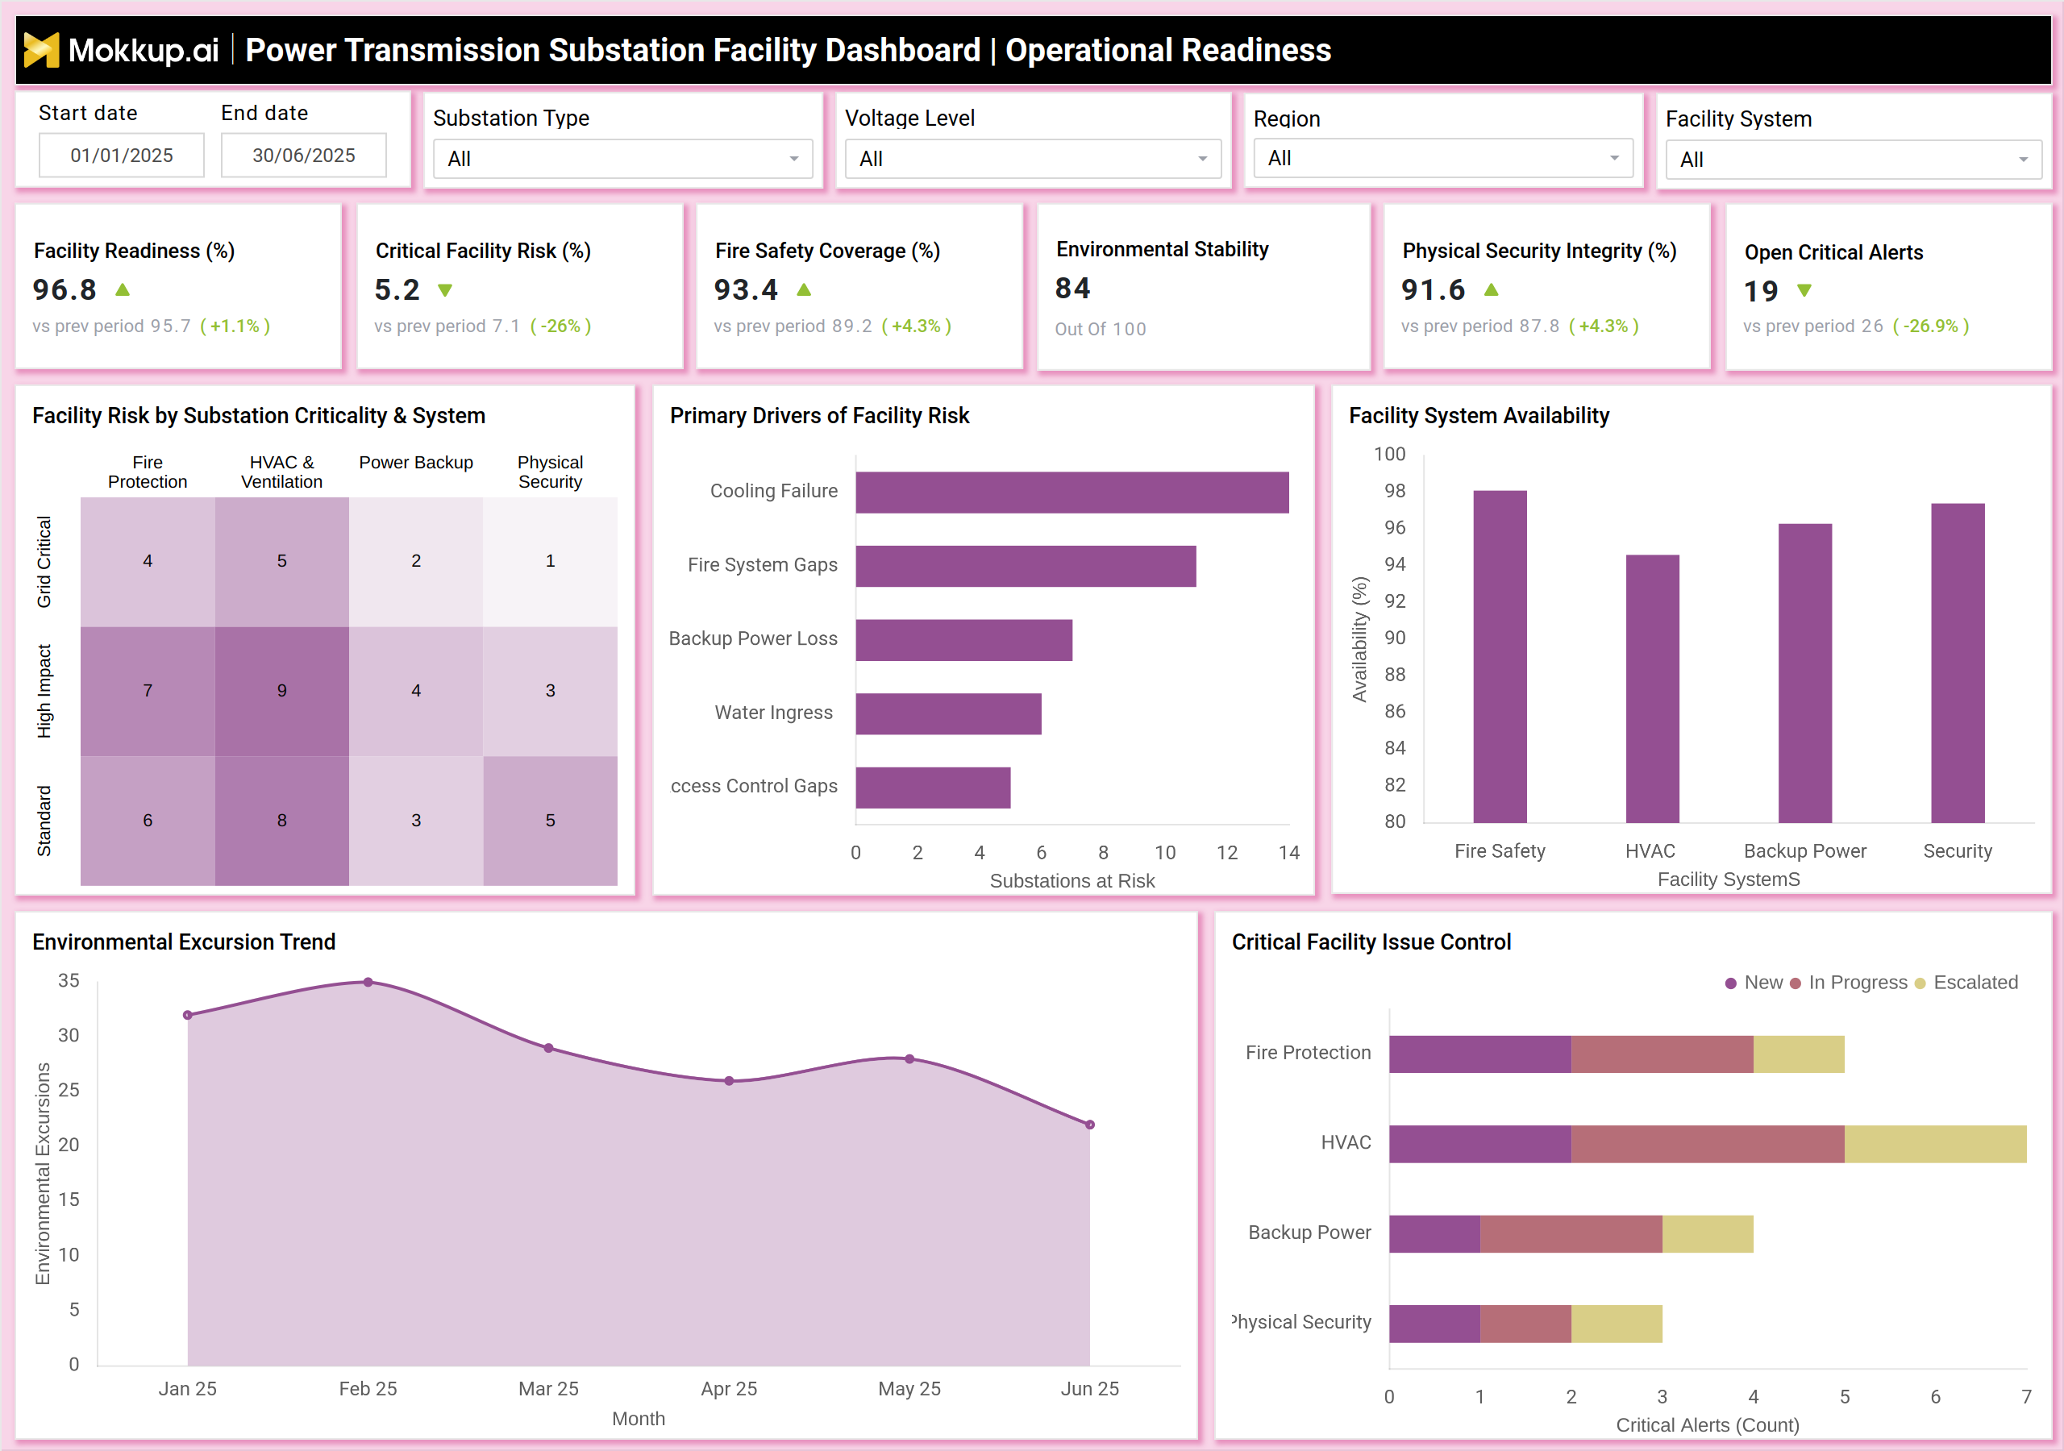Click the Physical Security Integrity up-arrow indicator
This screenshot has height=1451, width=2064.
pos(1492,289)
